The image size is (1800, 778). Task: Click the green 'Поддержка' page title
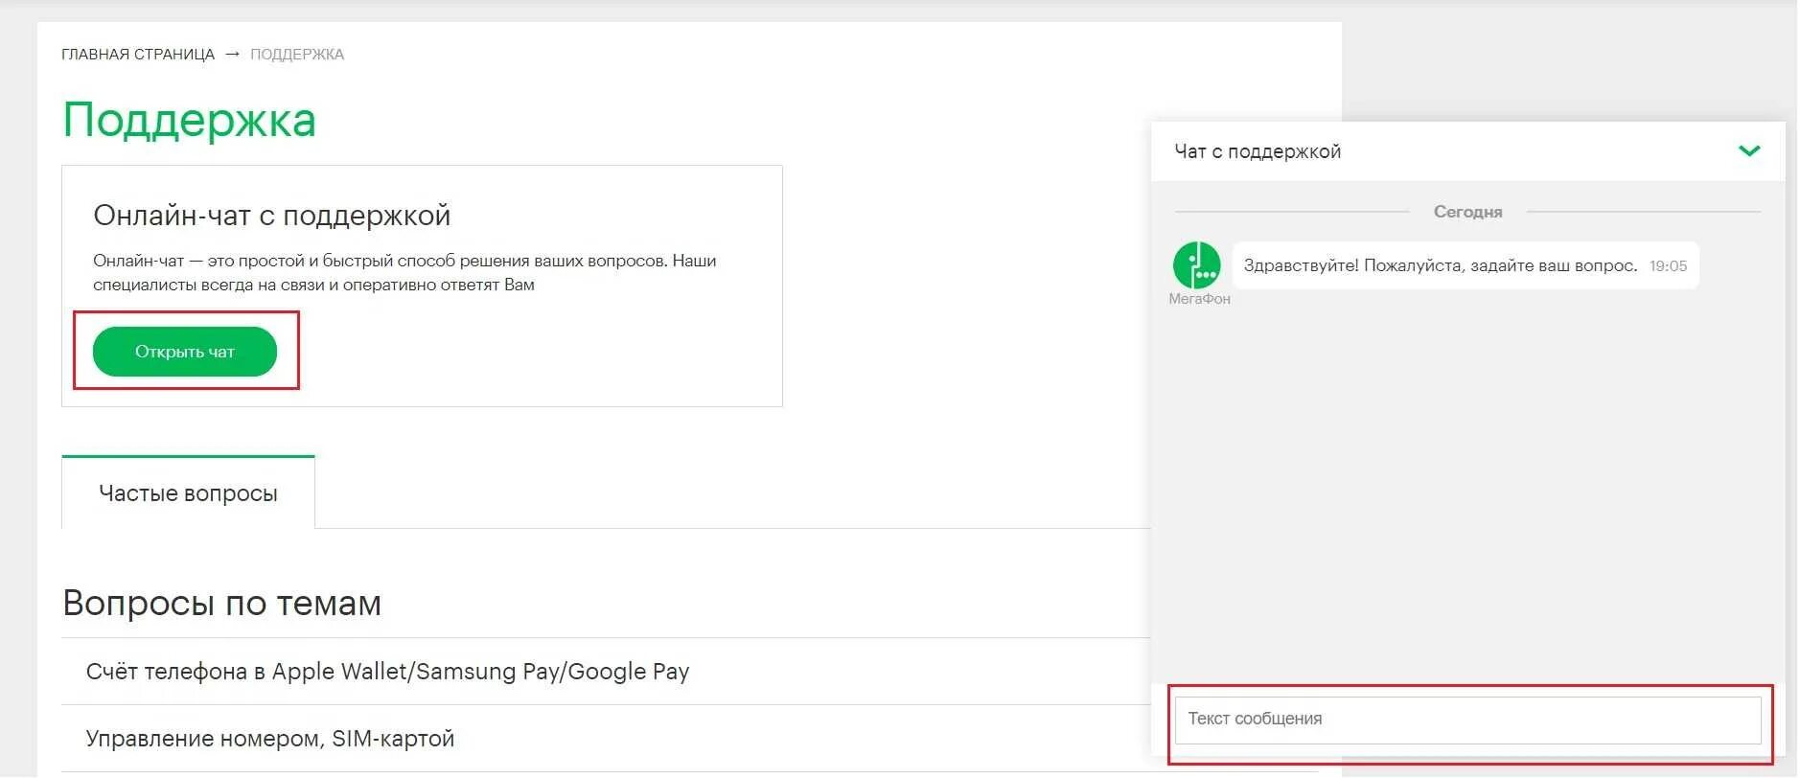coord(189,121)
